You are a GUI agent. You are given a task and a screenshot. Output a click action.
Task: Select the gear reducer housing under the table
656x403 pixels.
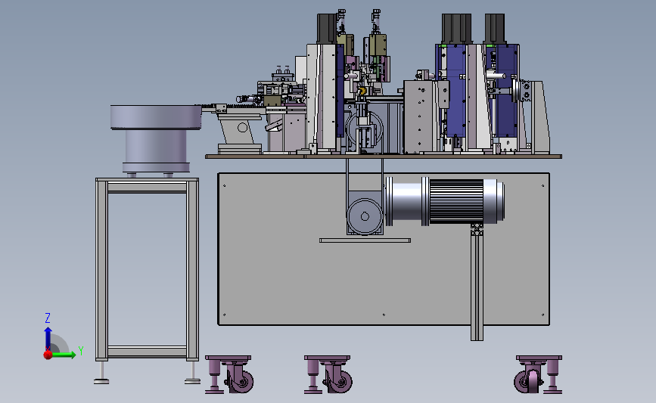click(365, 213)
